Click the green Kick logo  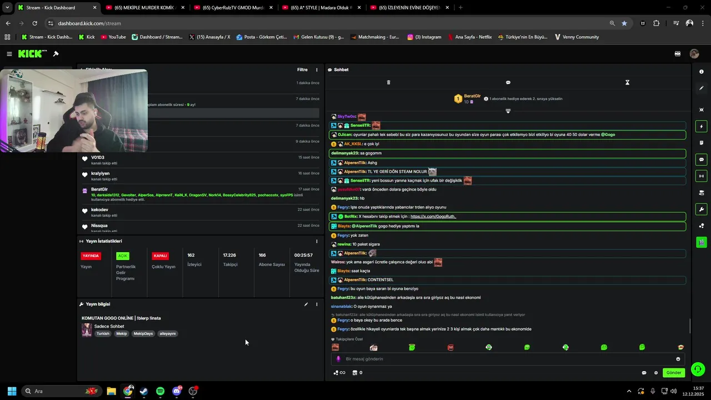click(x=33, y=54)
